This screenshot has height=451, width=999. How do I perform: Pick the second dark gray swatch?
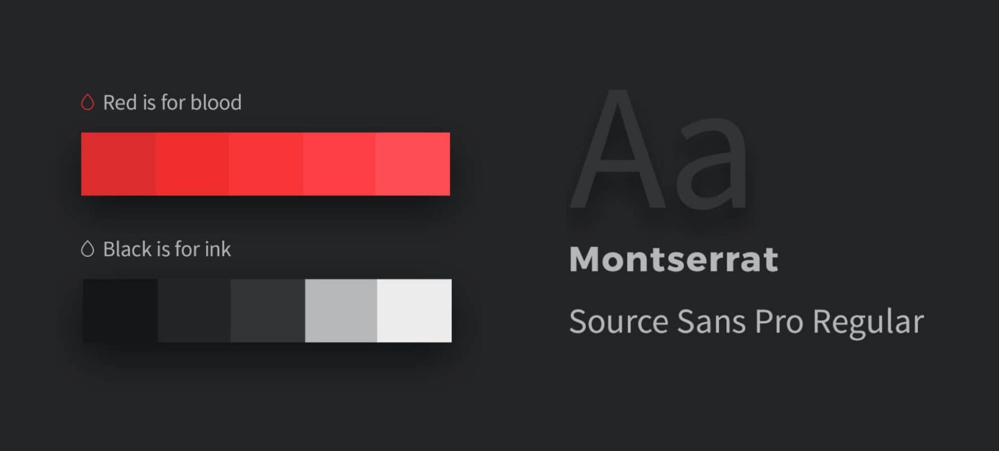(194, 311)
